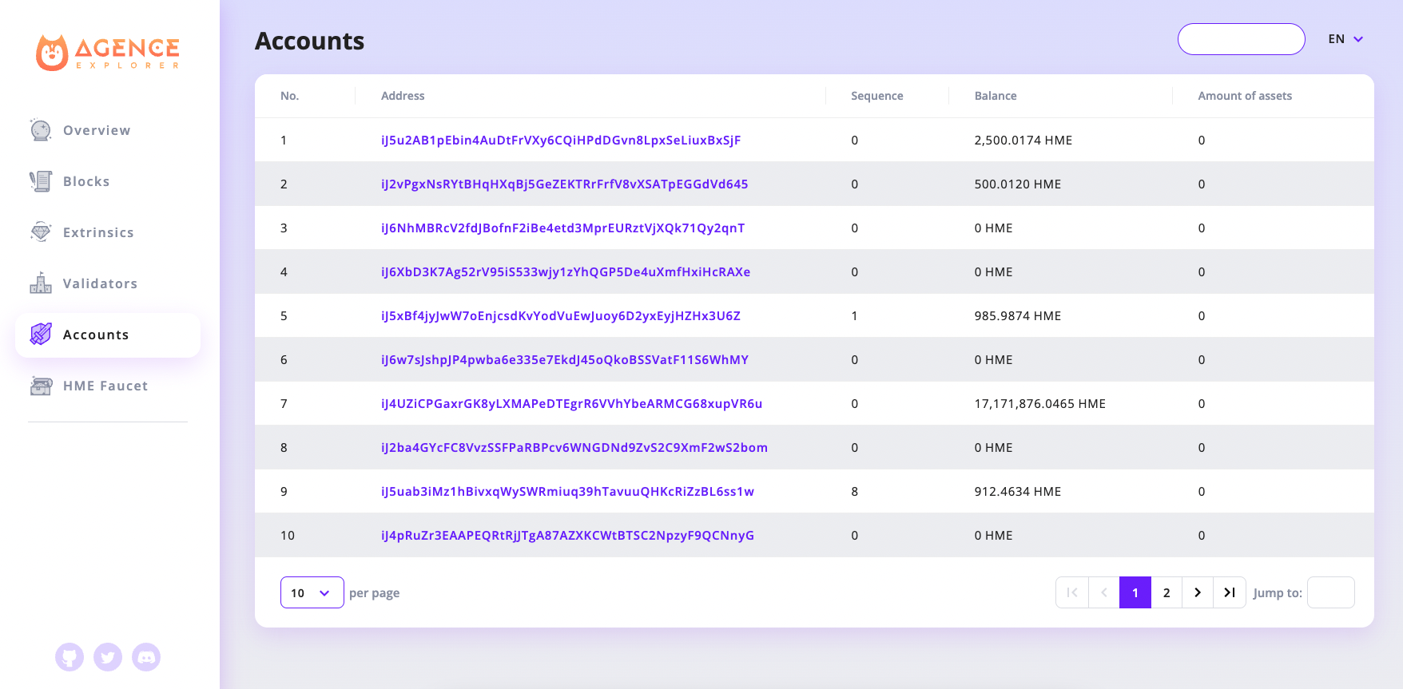Open the Overview page icon
This screenshot has height=689, width=1403.
(41, 130)
